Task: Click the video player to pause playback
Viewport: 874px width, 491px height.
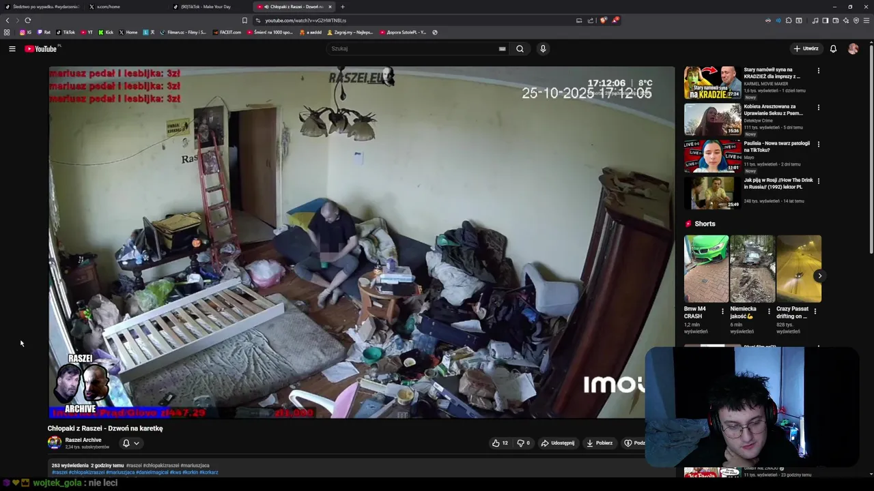Action: click(361, 242)
